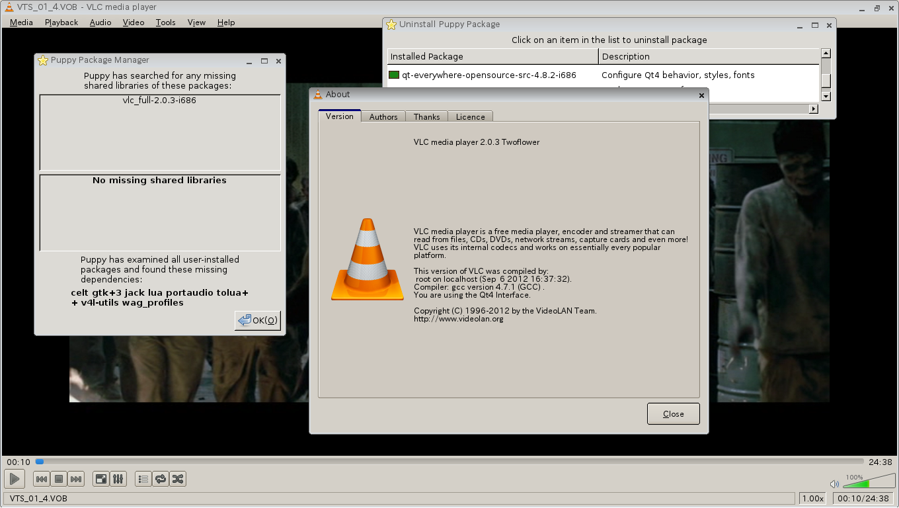Viewport: 899px width, 508px height.
Task: Start playback with the Play button
Action: tap(15, 479)
